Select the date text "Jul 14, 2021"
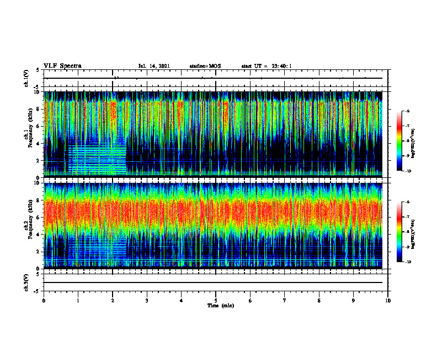The image size is (437, 337). click(154, 66)
